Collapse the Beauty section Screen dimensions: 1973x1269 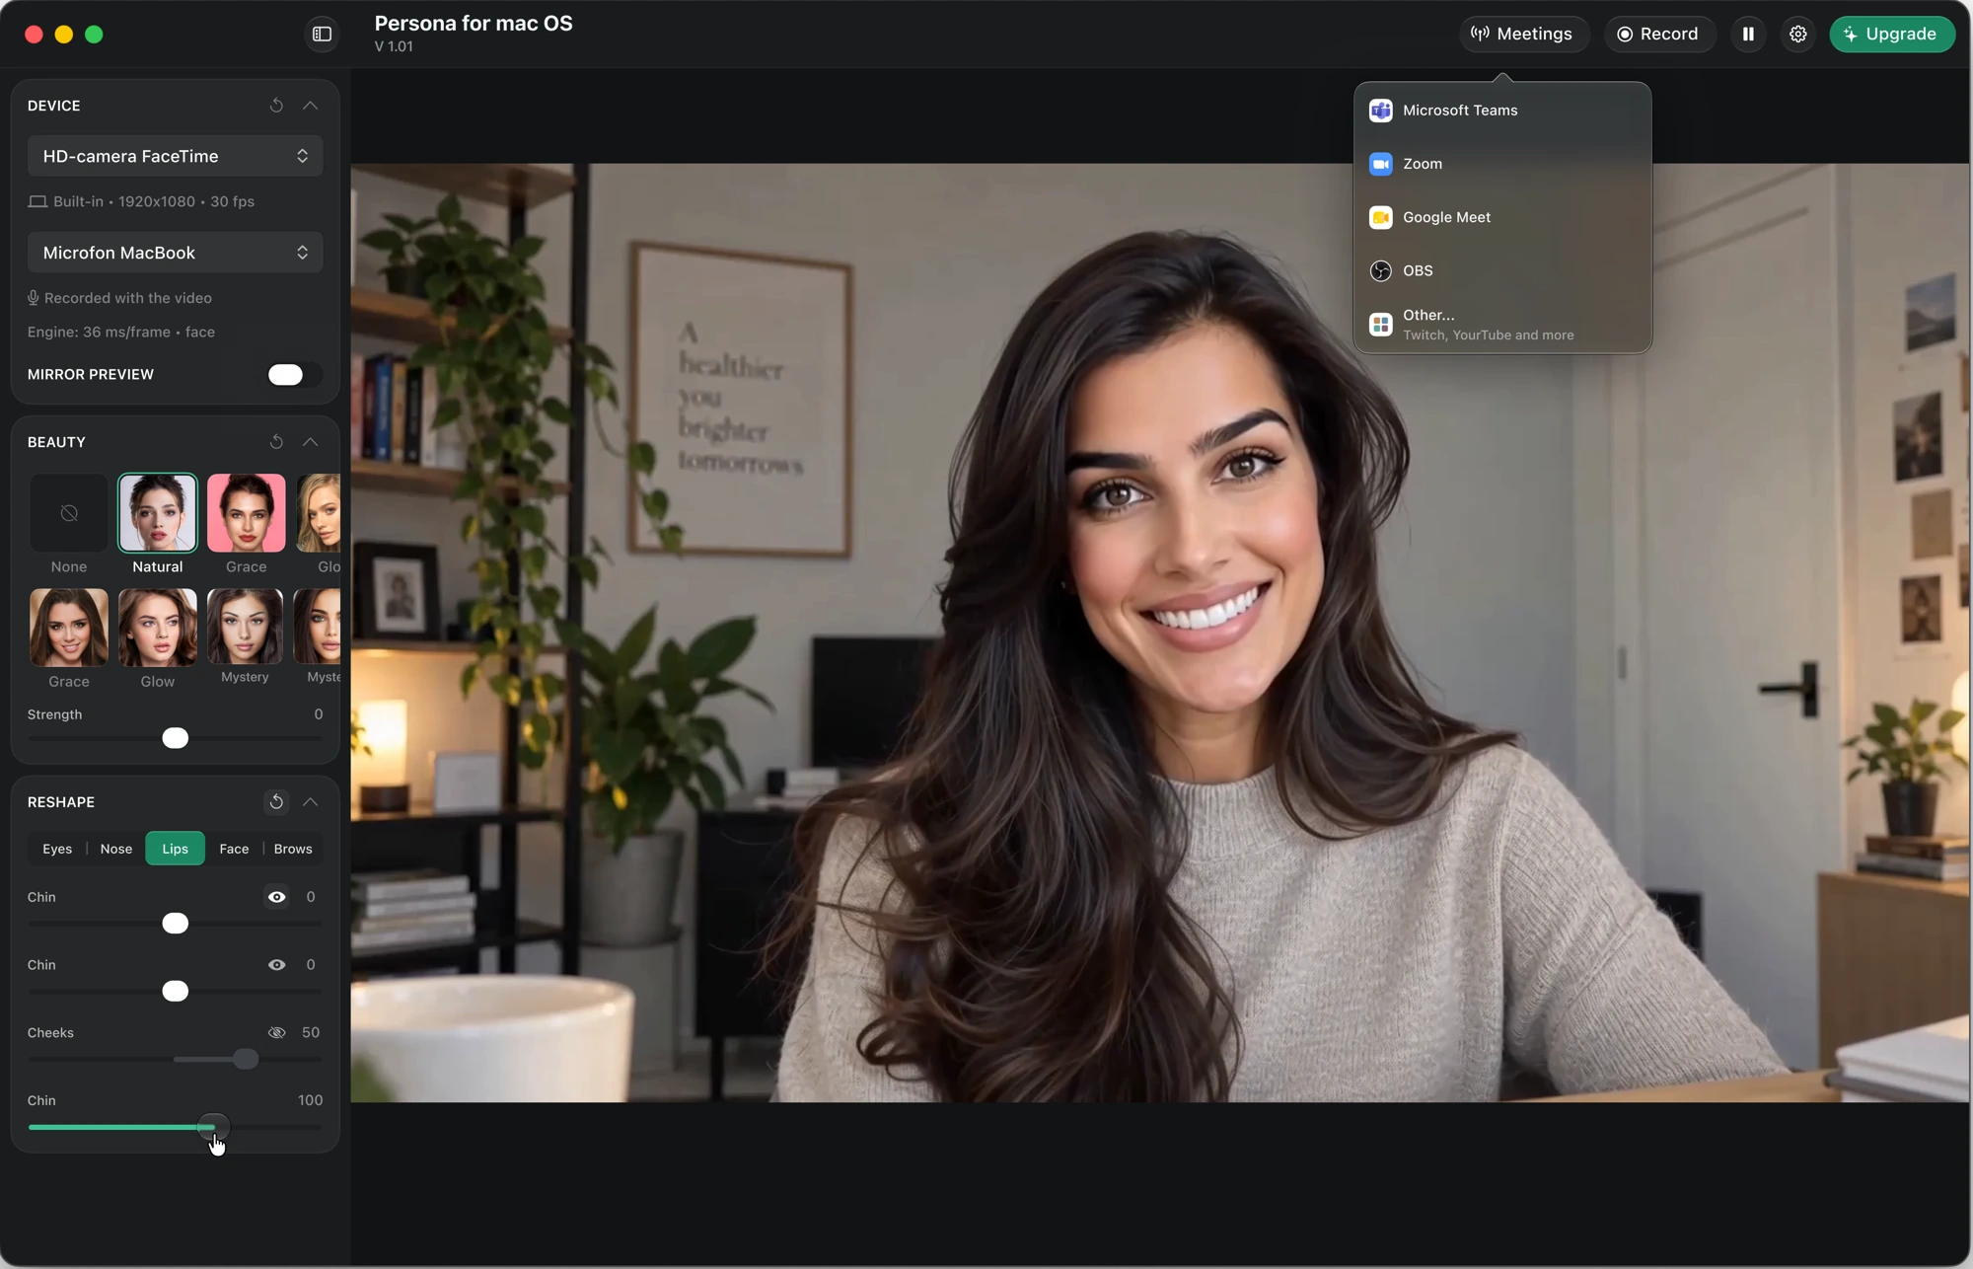coord(311,442)
